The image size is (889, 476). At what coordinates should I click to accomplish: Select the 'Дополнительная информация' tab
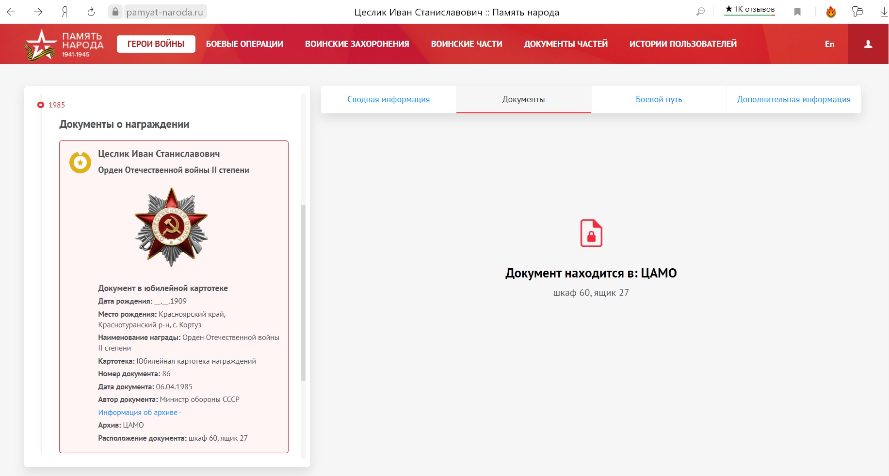793,99
